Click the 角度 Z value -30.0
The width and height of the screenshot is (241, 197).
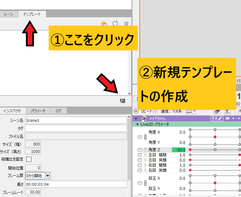pos(179,150)
